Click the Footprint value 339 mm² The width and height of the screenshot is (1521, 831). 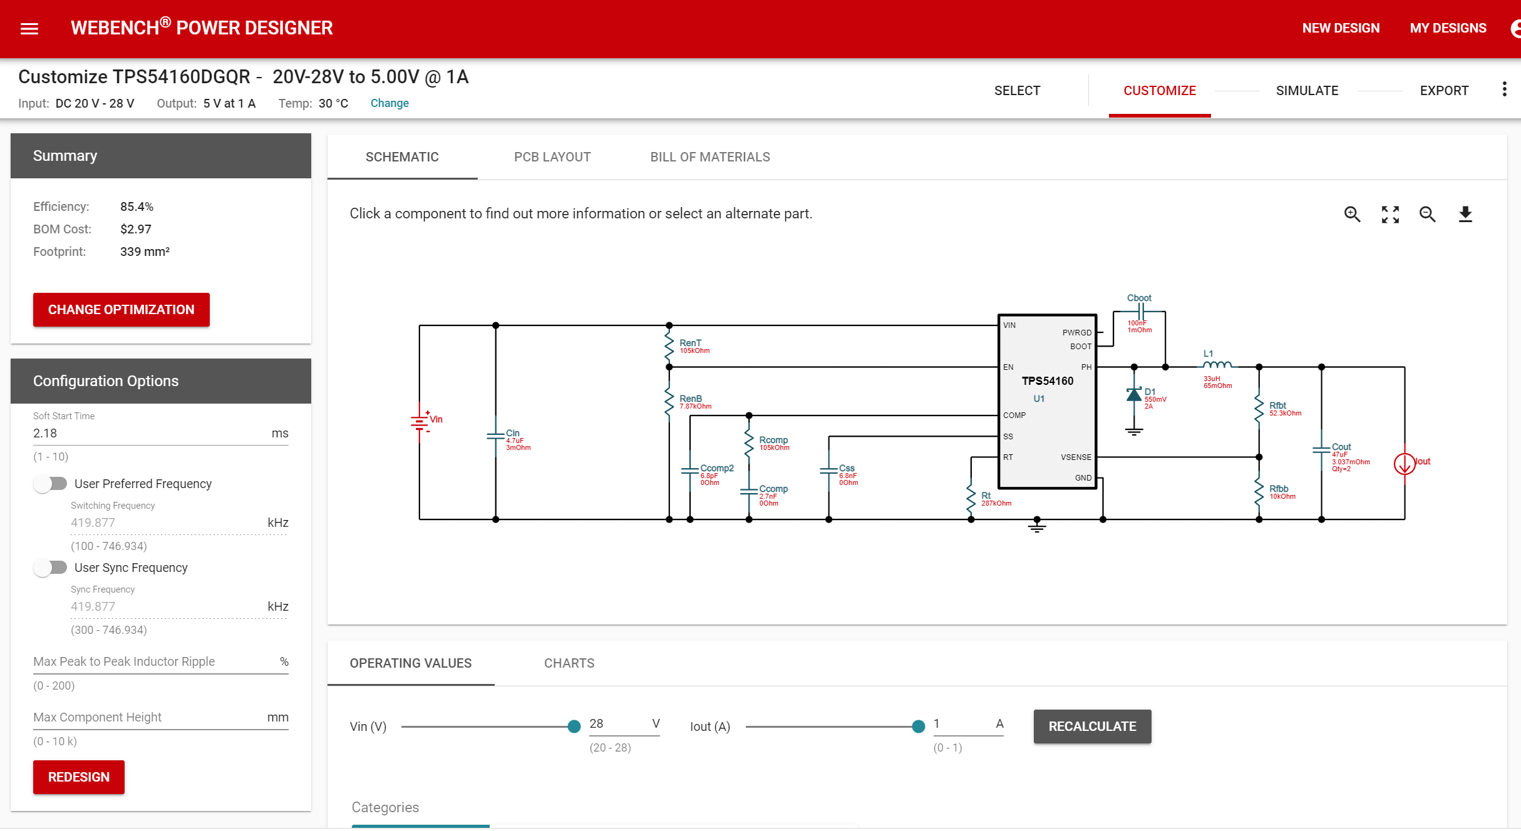click(x=145, y=252)
